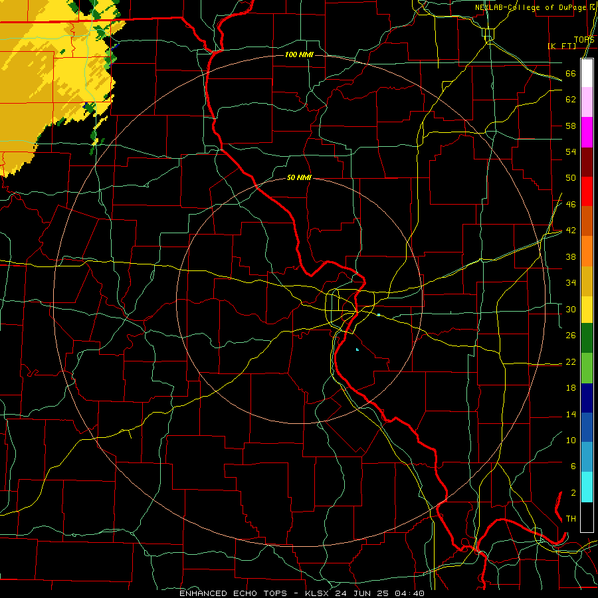Click the magenta legend swatch

click(x=587, y=132)
